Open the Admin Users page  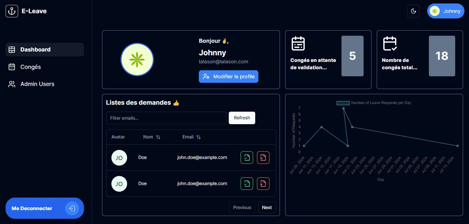(37, 84)
